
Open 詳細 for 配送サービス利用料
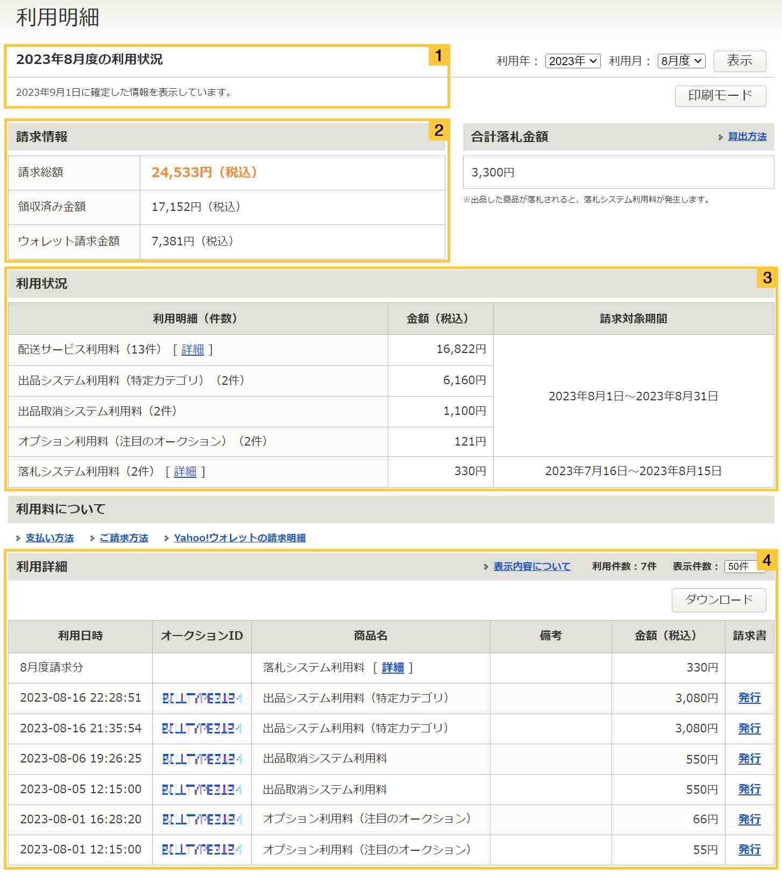(193, 349)
